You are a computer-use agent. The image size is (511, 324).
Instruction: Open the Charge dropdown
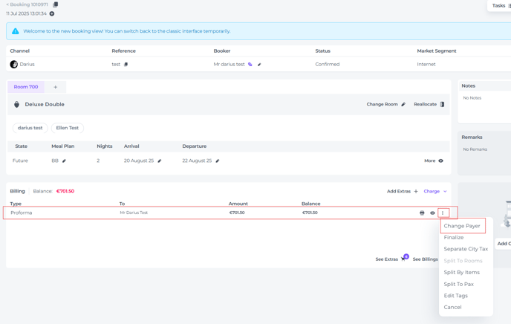pos(434,191)
